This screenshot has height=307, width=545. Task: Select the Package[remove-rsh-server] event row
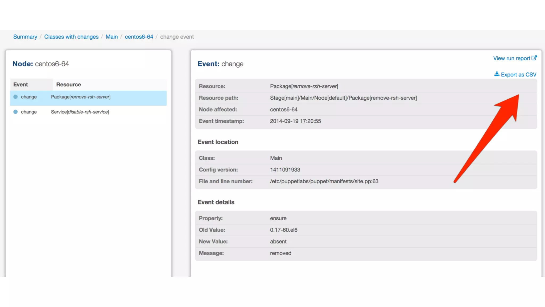81,97
